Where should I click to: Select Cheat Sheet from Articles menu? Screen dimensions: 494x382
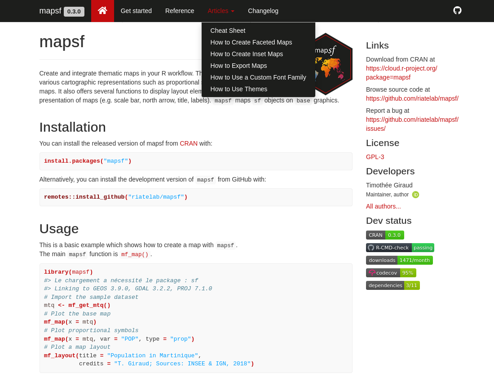228,31
